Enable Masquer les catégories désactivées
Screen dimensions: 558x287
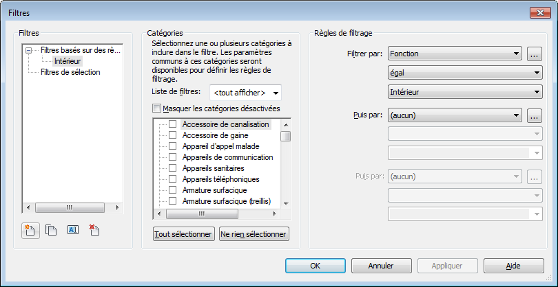156,108
